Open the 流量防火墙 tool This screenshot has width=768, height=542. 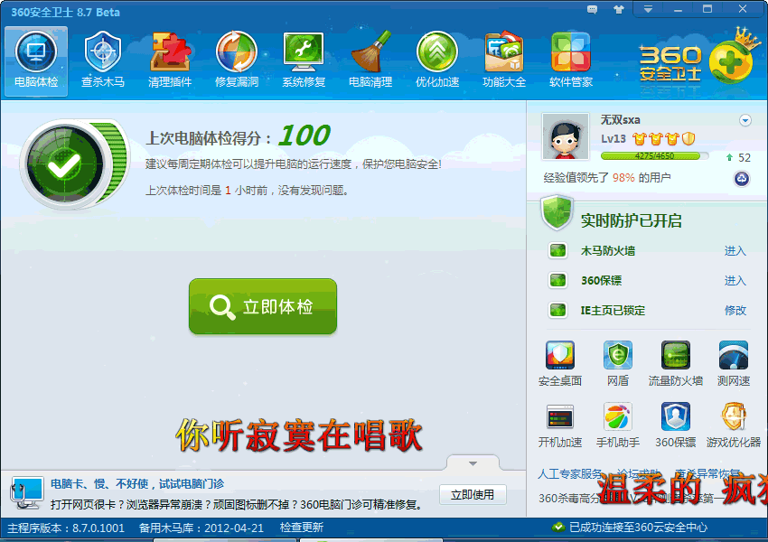click(x=676, y=364)
